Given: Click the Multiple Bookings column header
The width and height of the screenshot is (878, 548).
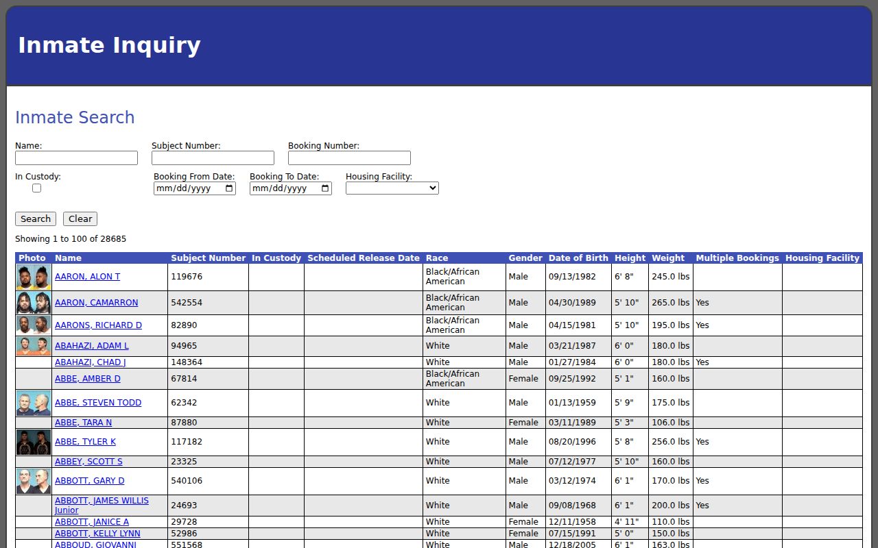Looking at the screenshot, I should 737,258.
